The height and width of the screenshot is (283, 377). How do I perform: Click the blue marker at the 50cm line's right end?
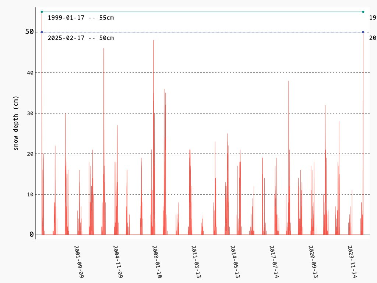tap(363, 32)
